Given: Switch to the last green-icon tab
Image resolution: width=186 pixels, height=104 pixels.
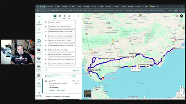Looking at the screenshot, I should pos(152,6).
